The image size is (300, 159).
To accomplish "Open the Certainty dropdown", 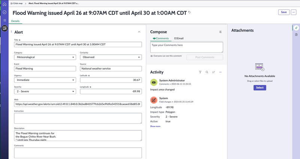I will 111,57.
